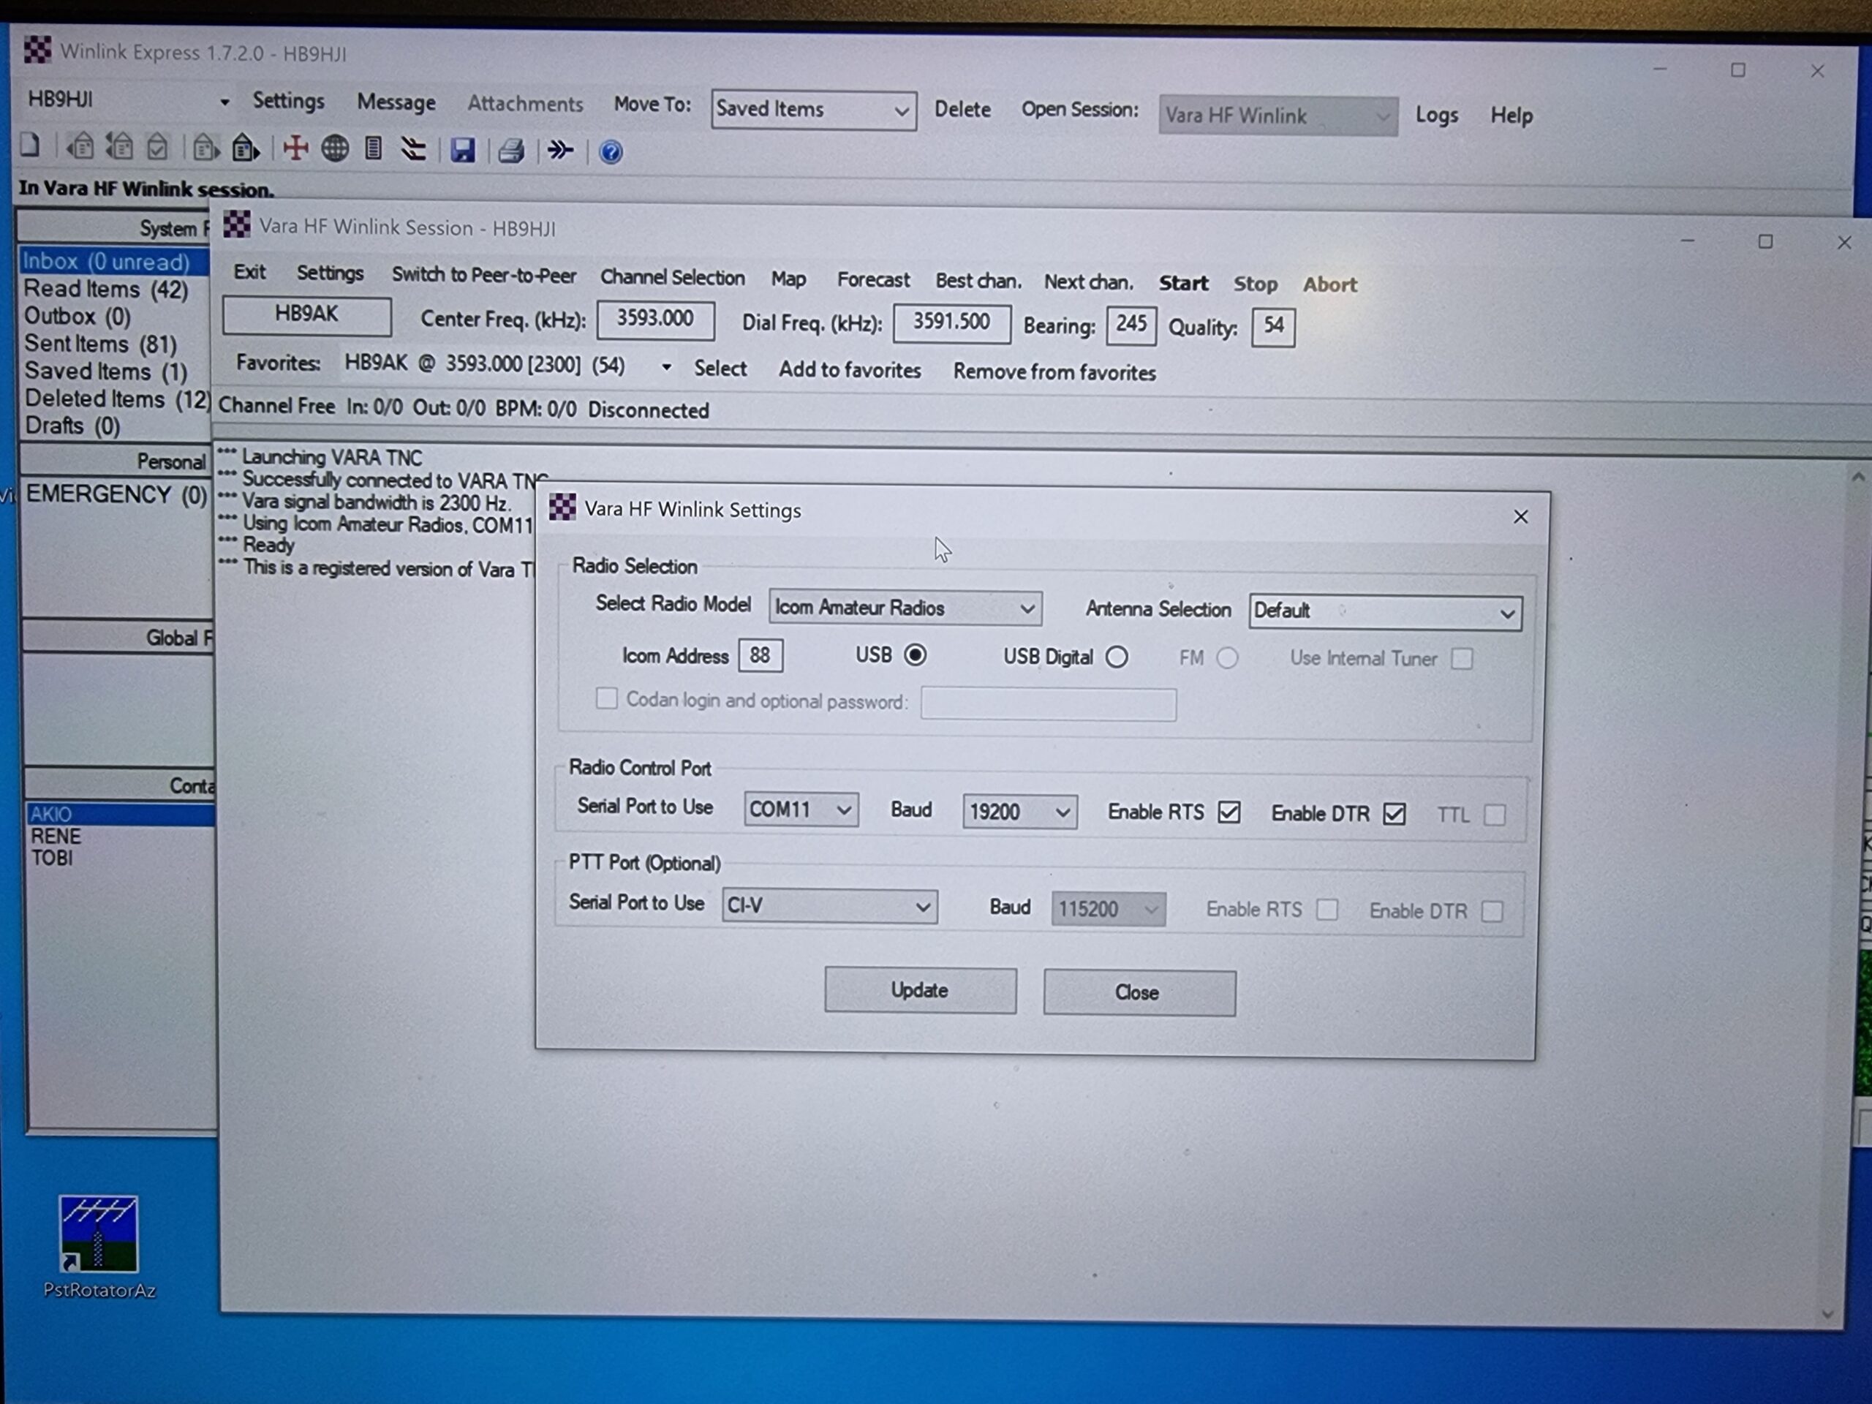Image resolution: width=1872 pixels, height=1404 pixels.
Task: Click the acknowledge checkmark envelope icon
Action: (x=157, y=148)
